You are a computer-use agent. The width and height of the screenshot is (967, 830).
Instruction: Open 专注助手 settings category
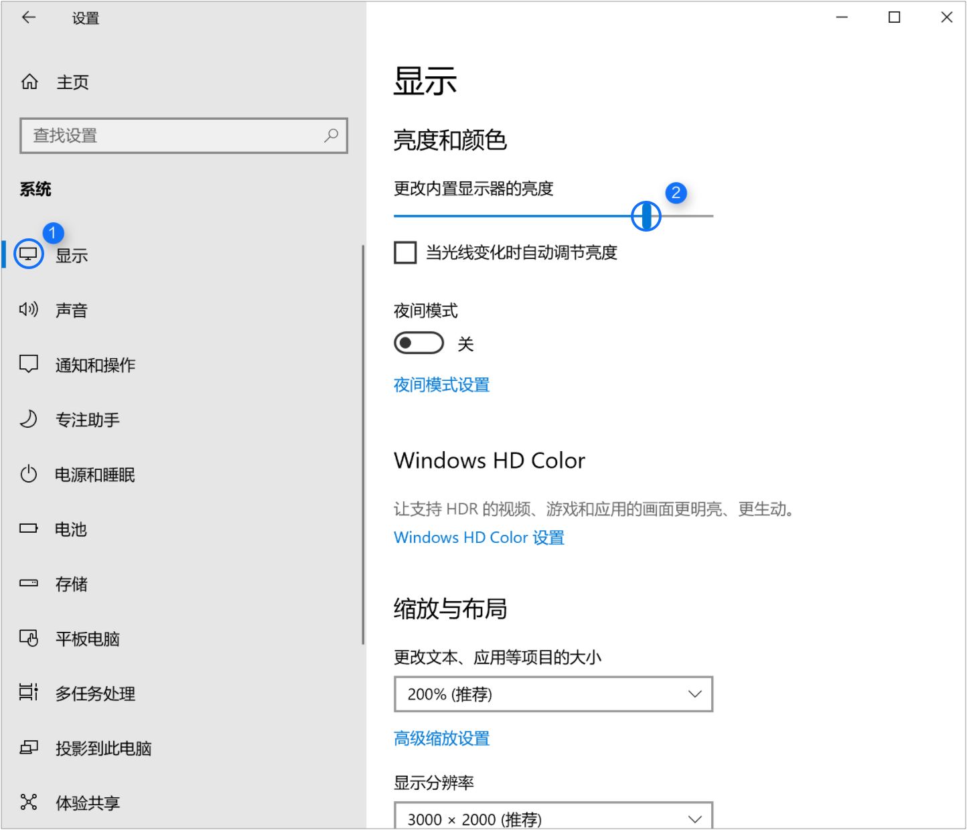click(x=87, y=420)
